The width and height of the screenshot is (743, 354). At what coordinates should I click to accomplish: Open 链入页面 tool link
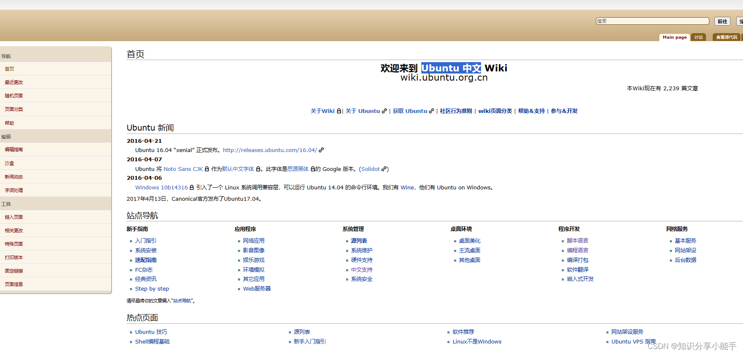pyautogui.click(x=14, y=217)
